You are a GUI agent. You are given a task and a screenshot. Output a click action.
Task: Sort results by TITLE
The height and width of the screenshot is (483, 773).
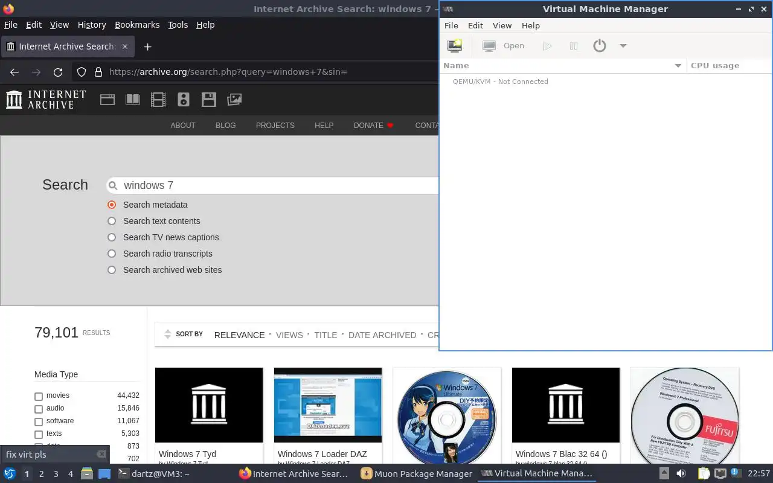coord(326,335)
